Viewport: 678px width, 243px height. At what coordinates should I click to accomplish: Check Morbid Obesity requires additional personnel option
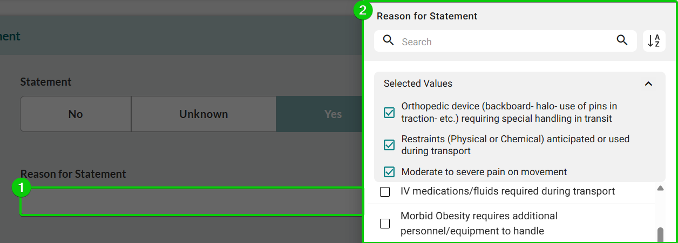385,224
